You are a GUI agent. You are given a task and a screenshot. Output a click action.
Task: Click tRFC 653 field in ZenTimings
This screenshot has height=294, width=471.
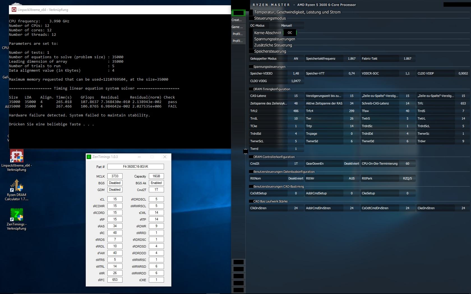point(115,280)
